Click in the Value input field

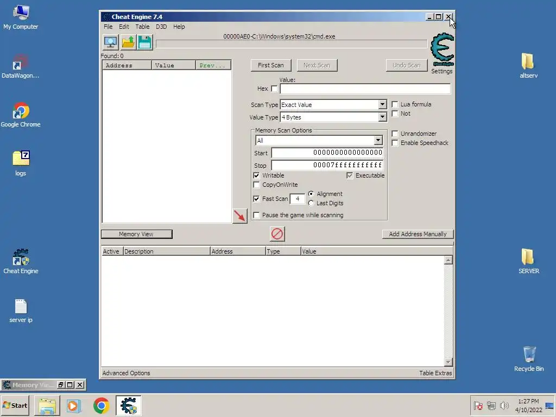[365, 89]
